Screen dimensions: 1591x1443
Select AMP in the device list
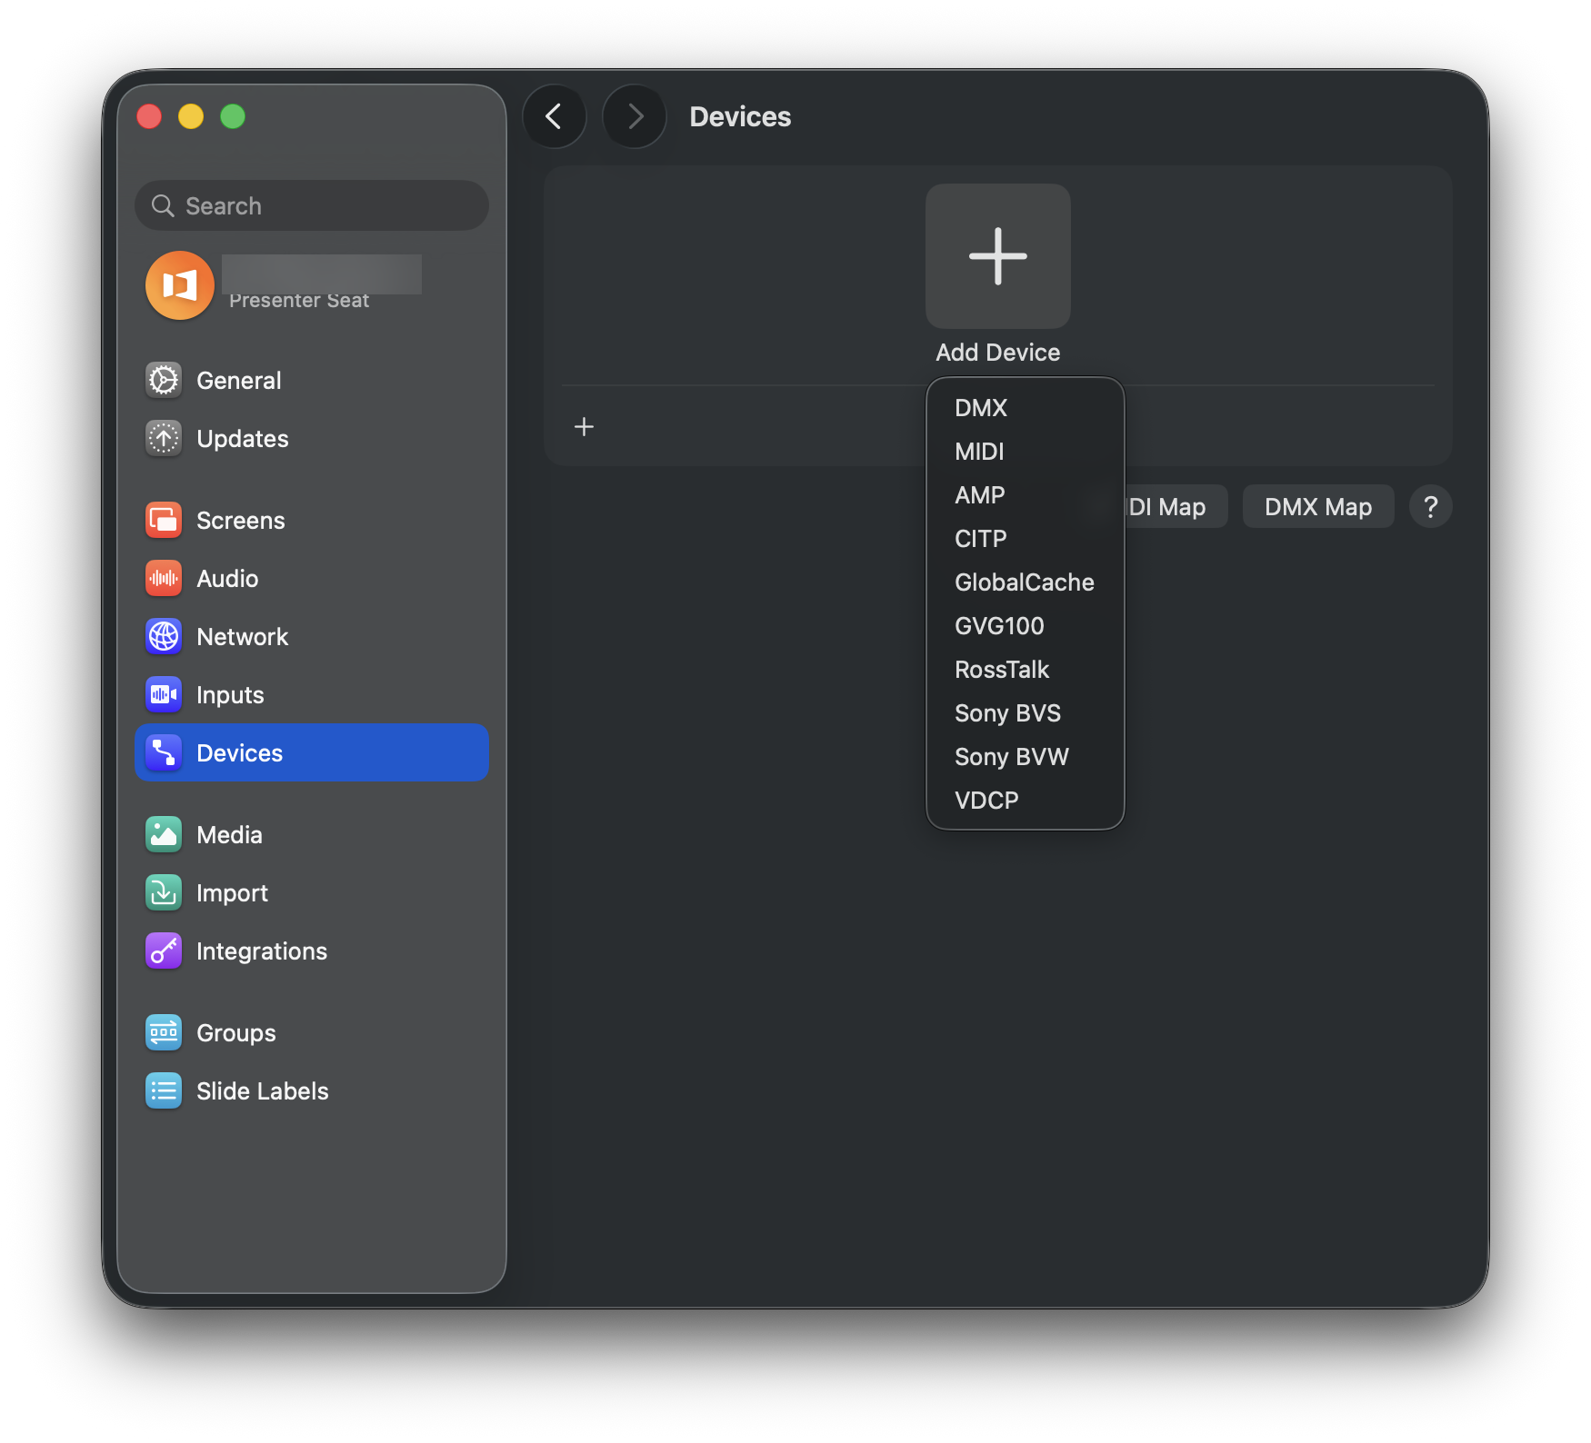[x=1026, y=495]
